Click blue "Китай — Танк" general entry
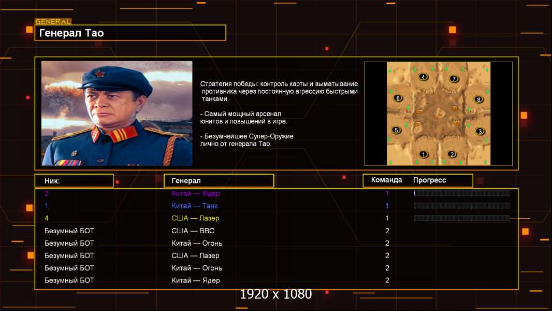The height and width of the screenshot is (311, 552). (x=195, y=206)
